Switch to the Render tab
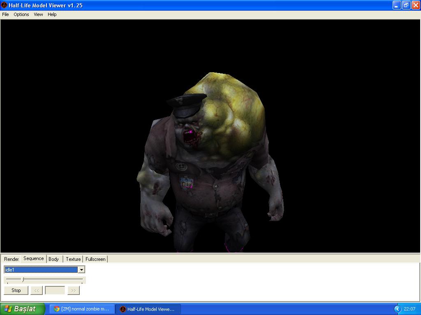The width and height of the screenshot is (421, 315). click(12, 259)
